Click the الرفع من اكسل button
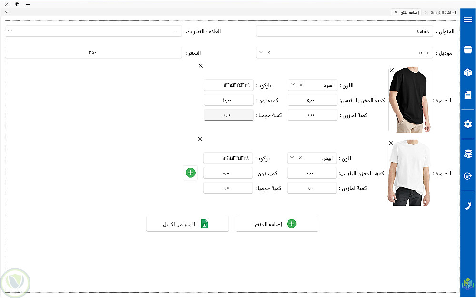Viewport: 476px width, 298px height. [x=187, y=224]
